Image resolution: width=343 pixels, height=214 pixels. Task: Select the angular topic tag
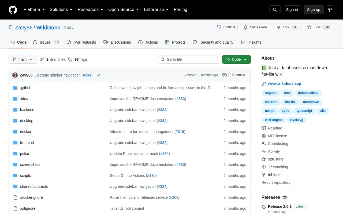pos(271,93)
